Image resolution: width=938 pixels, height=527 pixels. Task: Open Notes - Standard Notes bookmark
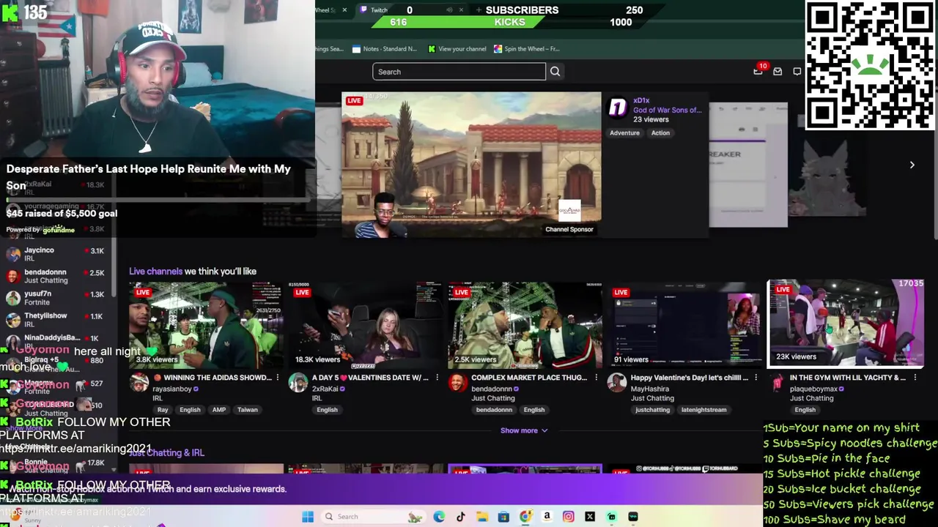pos(385,49)
